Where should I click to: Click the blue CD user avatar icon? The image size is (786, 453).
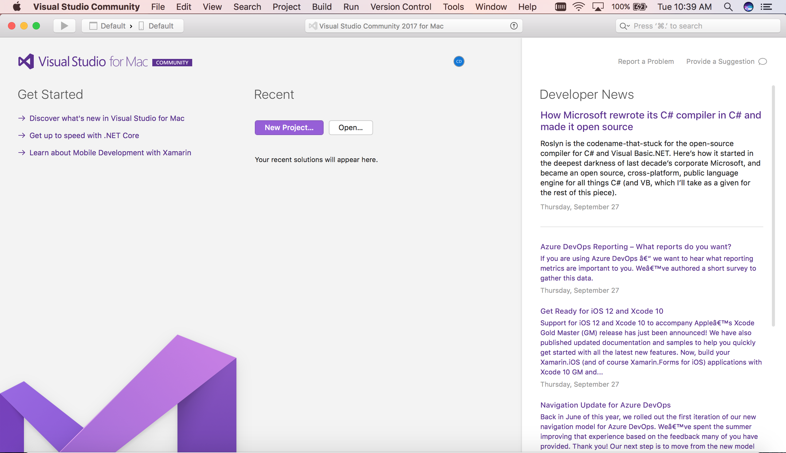(x=459, y=62)
